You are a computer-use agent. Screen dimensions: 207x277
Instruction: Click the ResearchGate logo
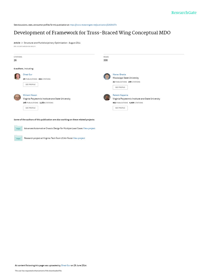[x=184, y=13]
